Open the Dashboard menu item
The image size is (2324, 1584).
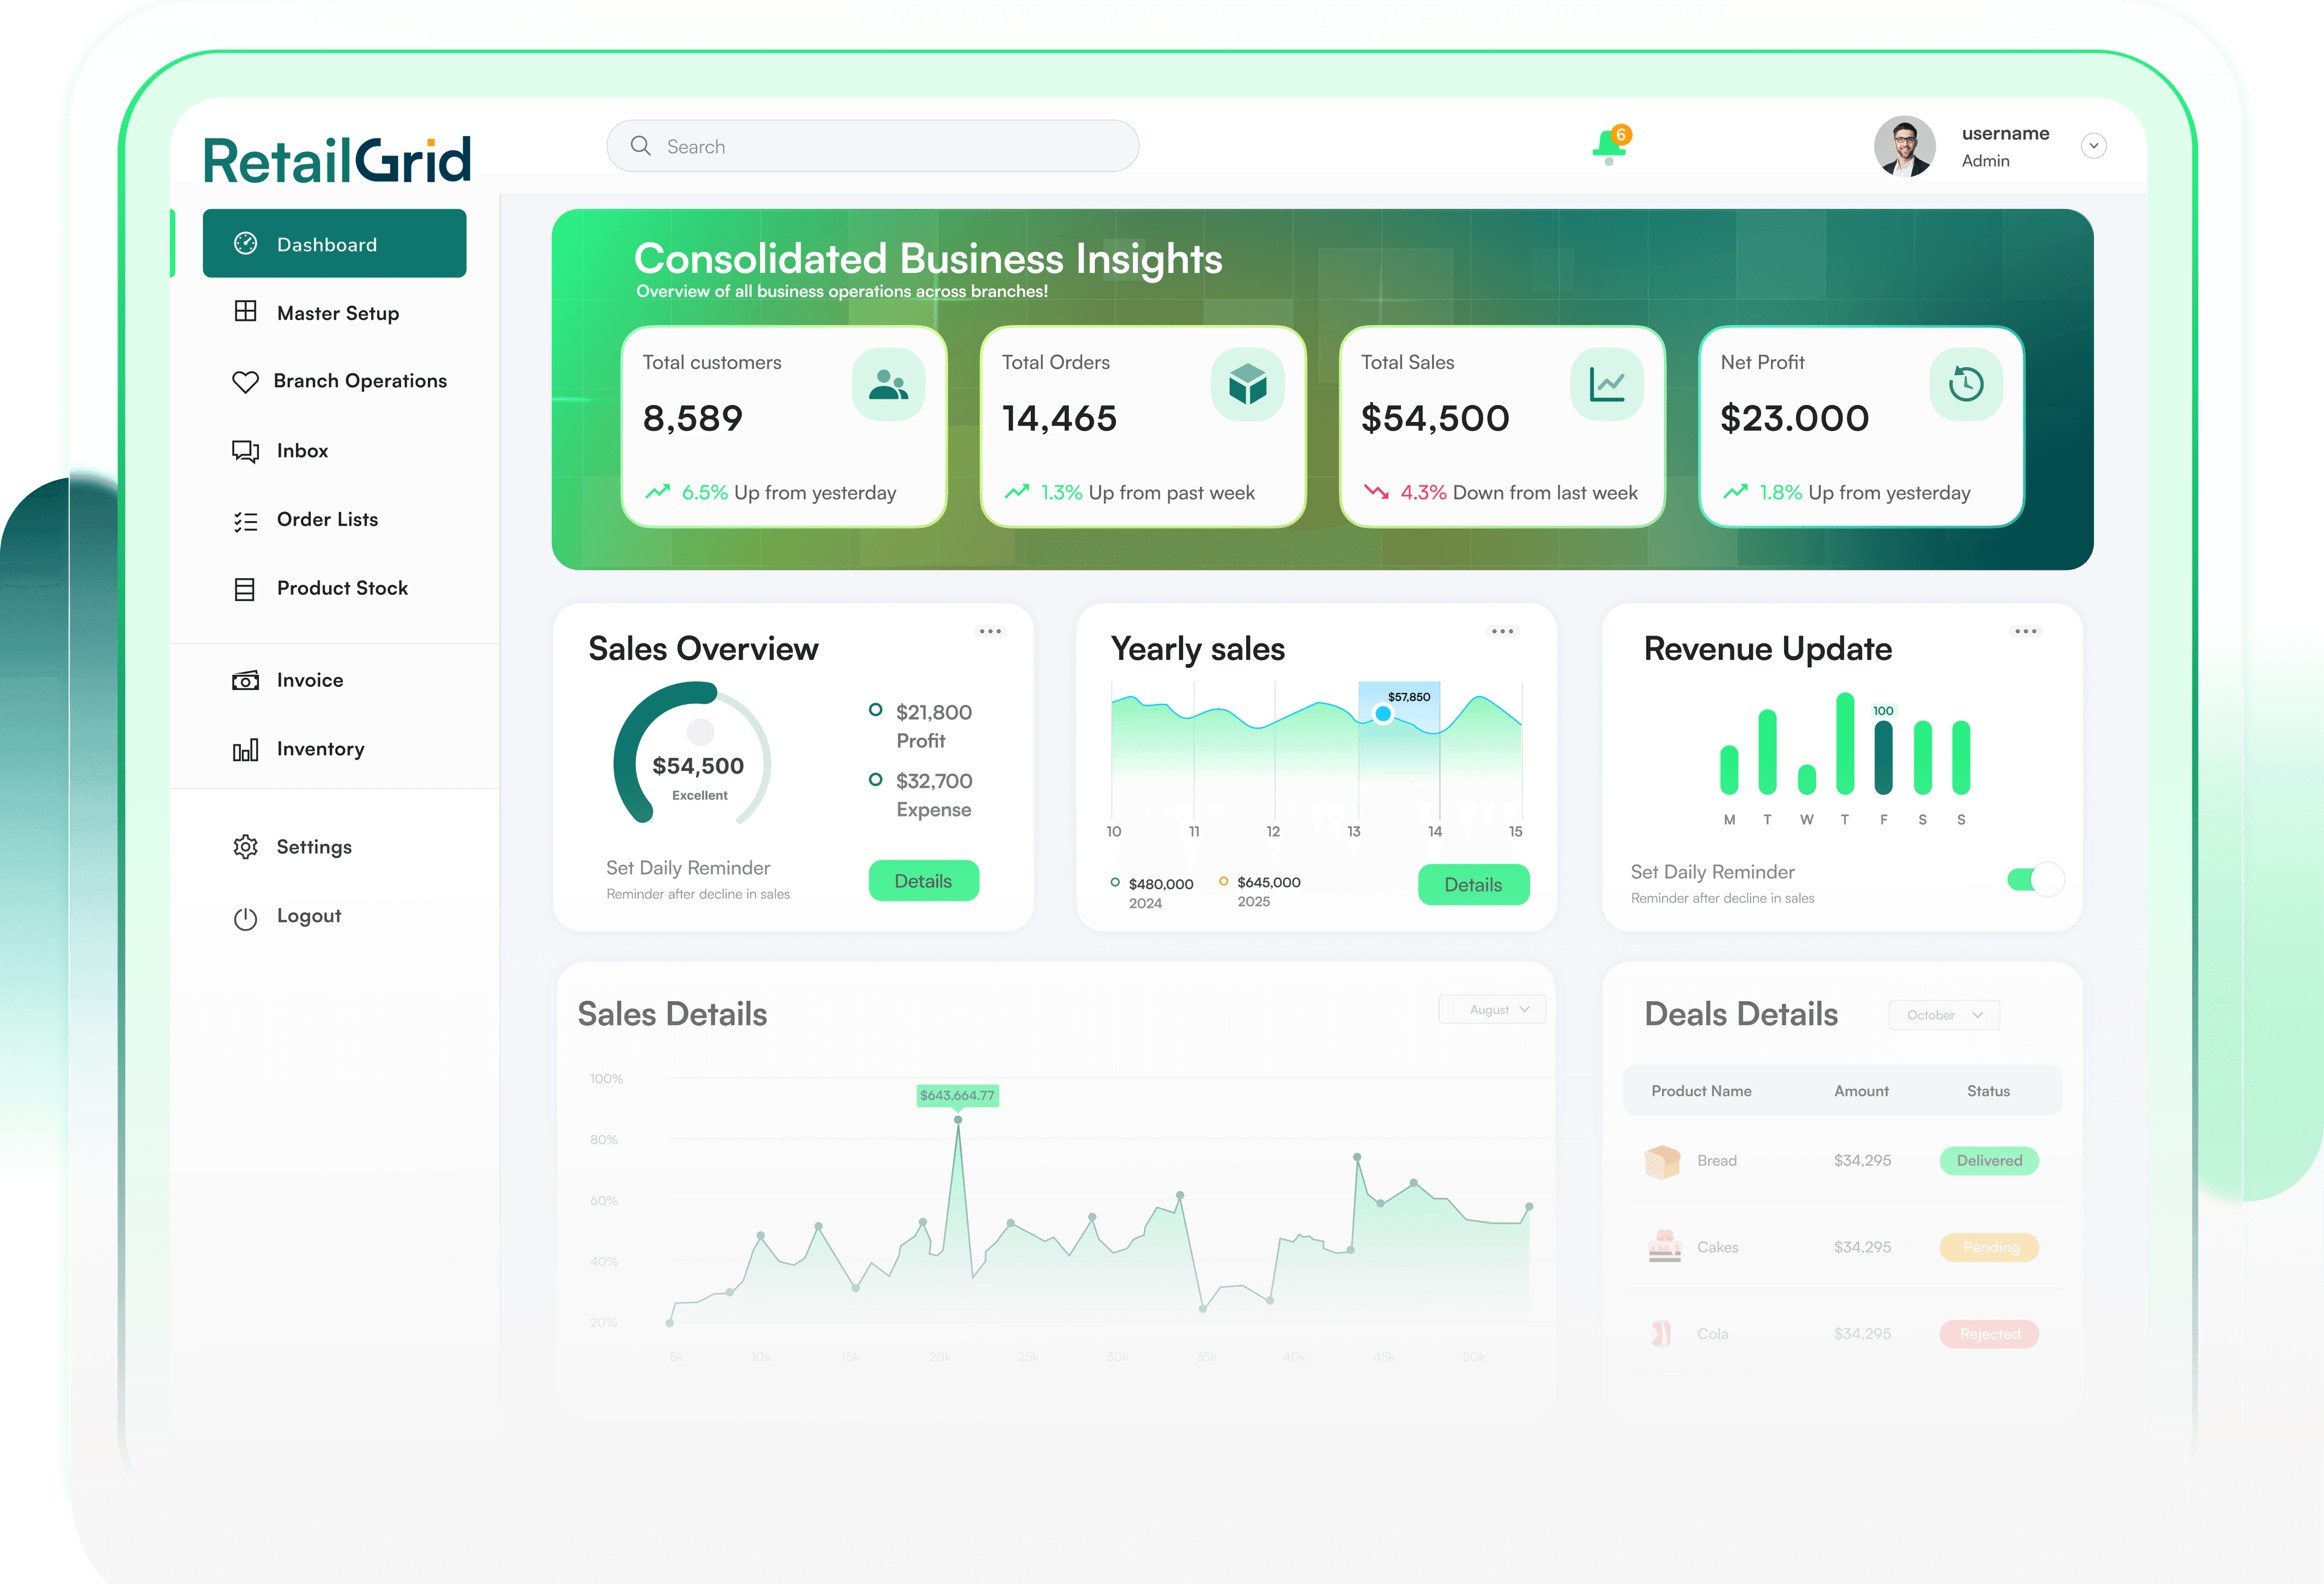point(334,244)
